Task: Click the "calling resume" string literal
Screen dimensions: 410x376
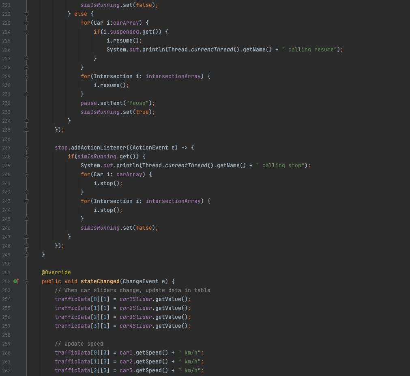Action: click(309, 50)
